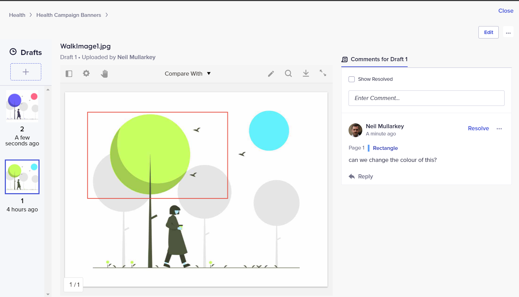The width and height of the screenshot is (519, 297).
Task: Download the draft image
Action: (306, 73)
